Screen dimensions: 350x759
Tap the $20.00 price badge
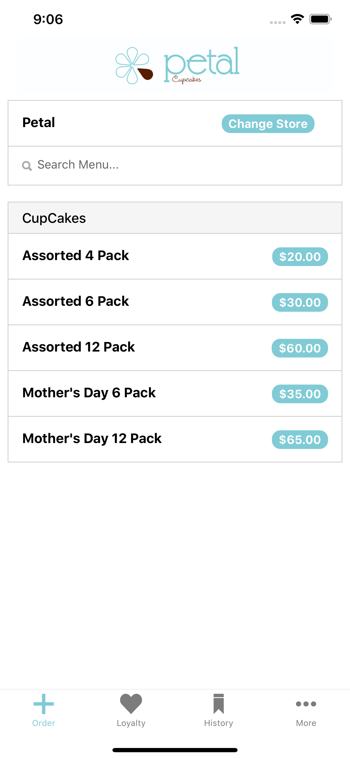click(300, 257)
